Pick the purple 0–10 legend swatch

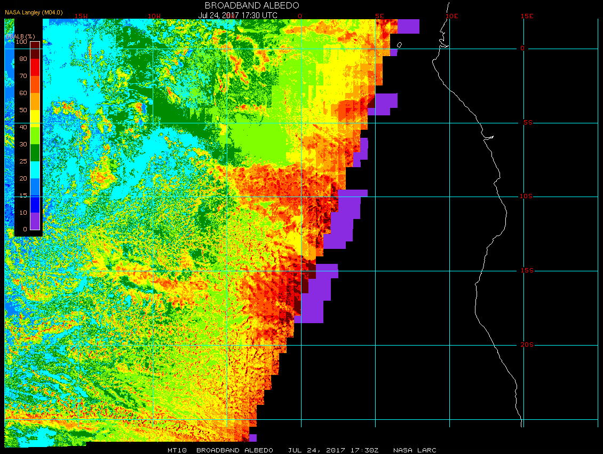pyautogui.click(x=35, y=221)
